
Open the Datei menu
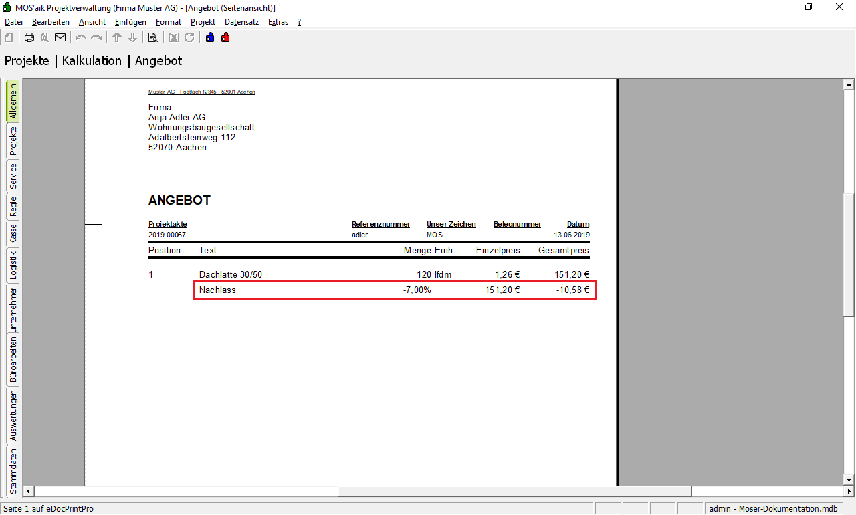13,22
